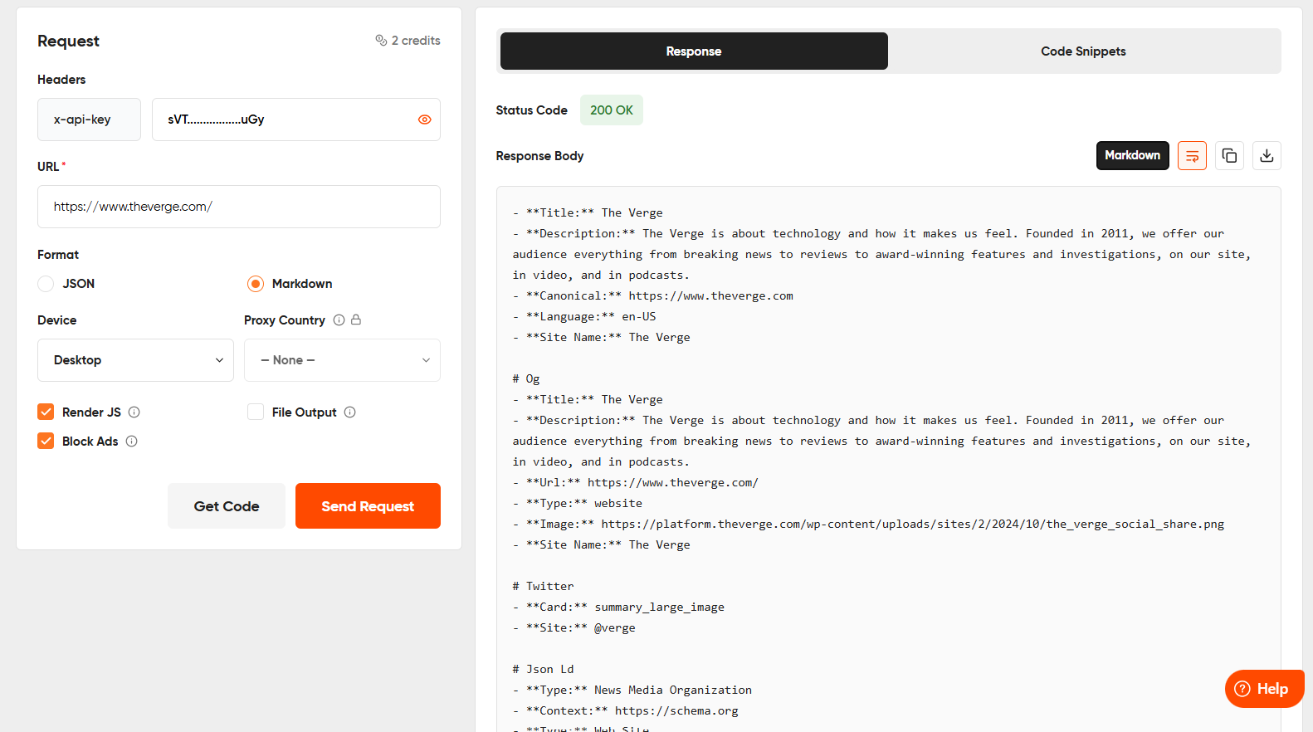The width and height of the screenshot is (1313, 732).
Task: Click the 'Request' panel heading
Action: pos(68,41)
